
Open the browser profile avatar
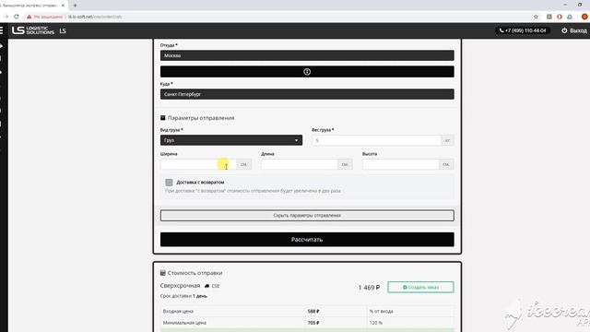coord(584,17)
